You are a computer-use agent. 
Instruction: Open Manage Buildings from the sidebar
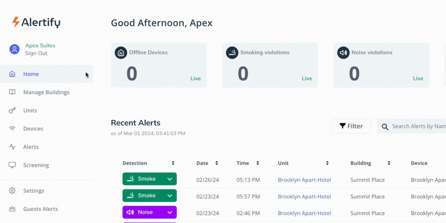point(46,92)
